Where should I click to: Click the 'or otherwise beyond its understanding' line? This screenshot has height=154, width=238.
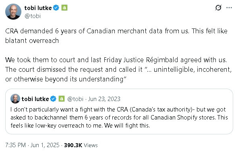(x=66, y=79)
